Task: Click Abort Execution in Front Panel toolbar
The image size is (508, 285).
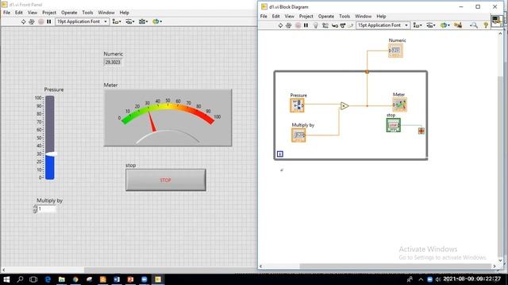Action: pos(40,21)
